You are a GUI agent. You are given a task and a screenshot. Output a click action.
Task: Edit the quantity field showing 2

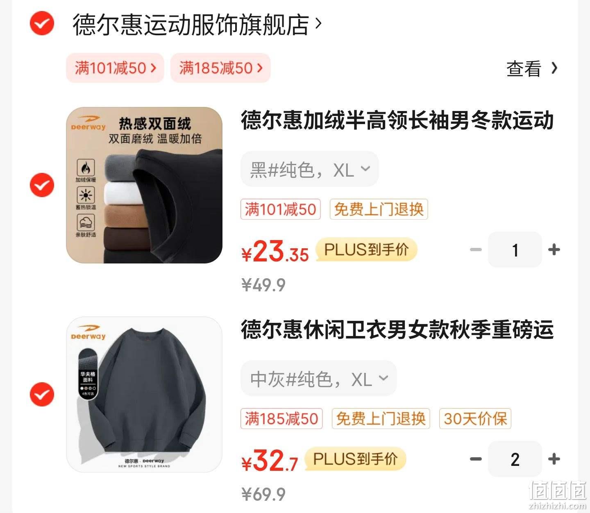tap(515, 459)
